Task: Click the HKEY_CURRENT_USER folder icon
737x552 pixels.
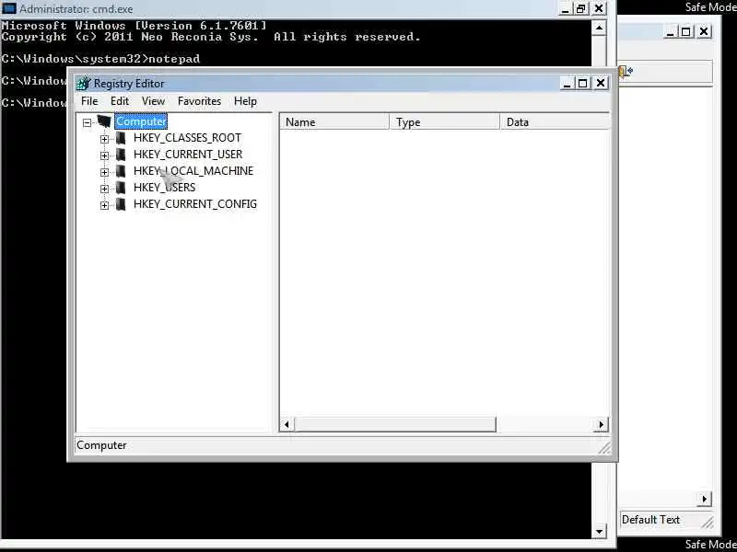Action: 121,155
